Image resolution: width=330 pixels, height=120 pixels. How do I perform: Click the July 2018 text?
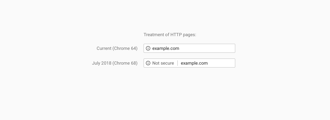102,63
